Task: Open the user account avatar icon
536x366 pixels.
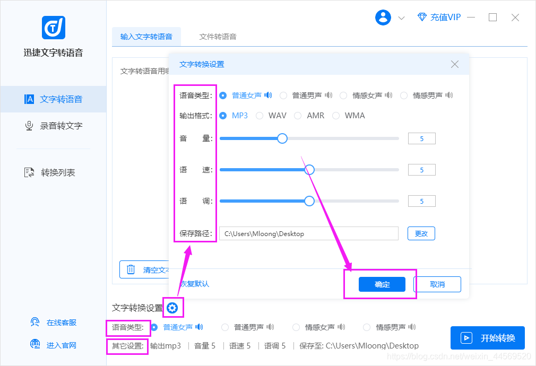Action: pos(383,17)
